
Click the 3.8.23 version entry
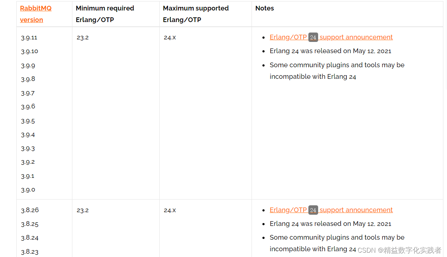coord(30,252)
